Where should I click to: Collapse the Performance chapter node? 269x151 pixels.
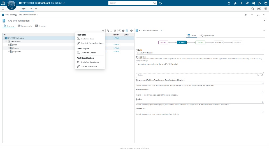pyautogui.click(x=6, y=41)
